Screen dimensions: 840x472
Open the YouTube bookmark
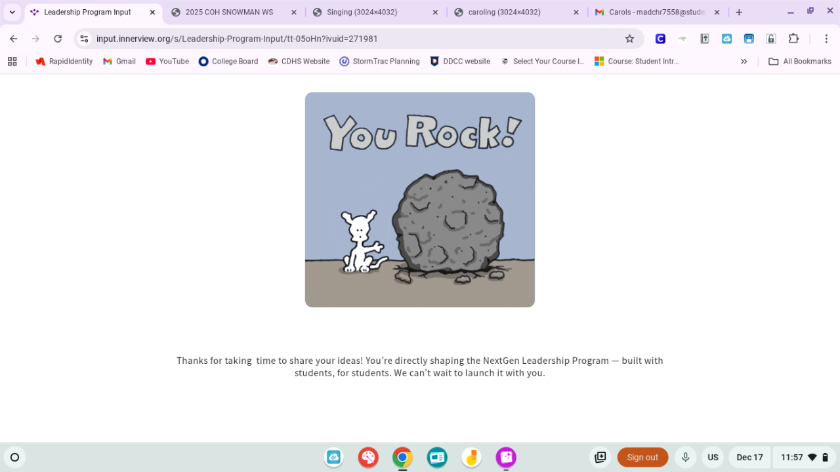point(167,61)
